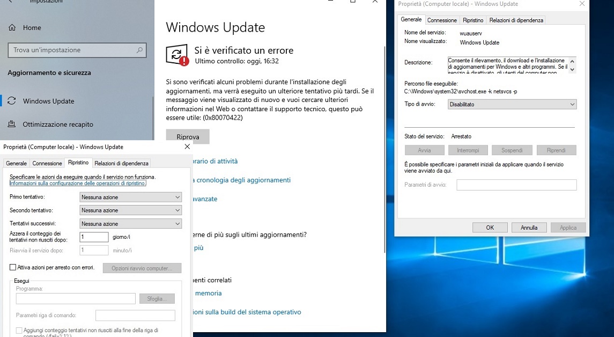Image resolution: width=614 pixels, height=337 pixels.
Task: Click the Programma path field
Action: [x=76, y=298]
